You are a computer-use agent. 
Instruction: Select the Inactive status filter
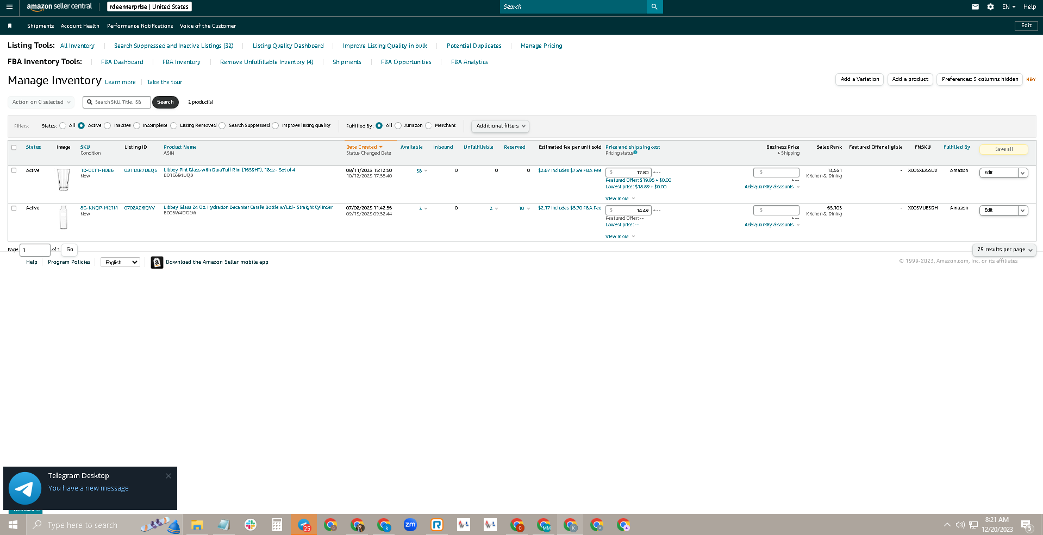pos(108,126)
